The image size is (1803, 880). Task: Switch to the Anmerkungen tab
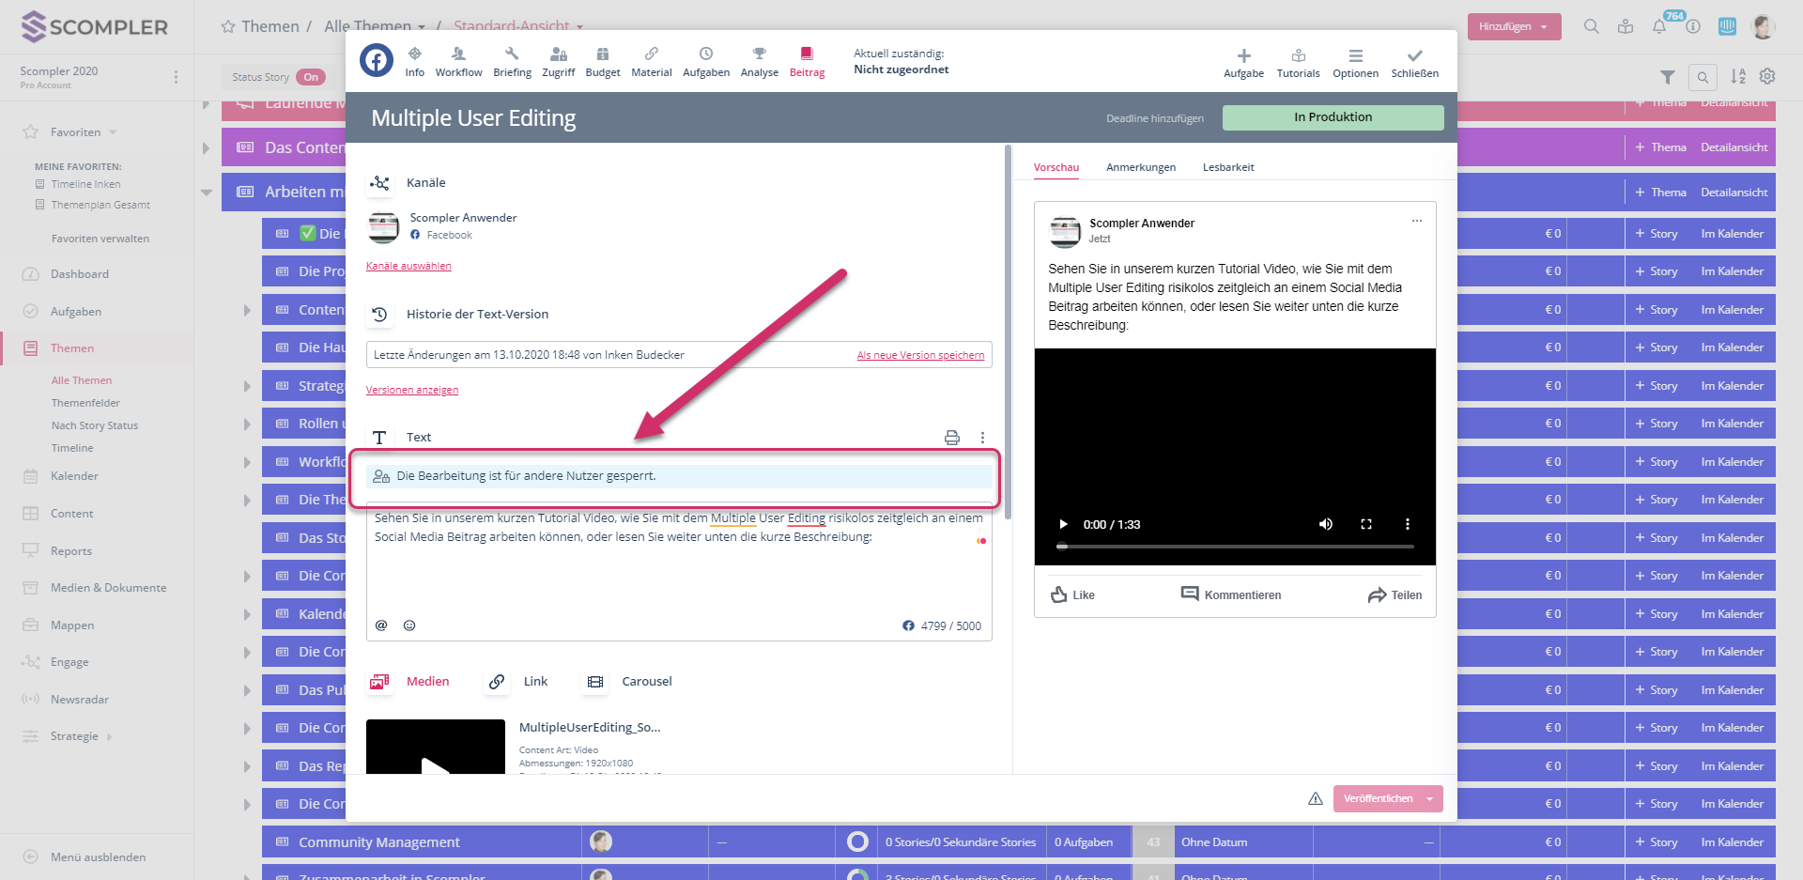pos(1140,167)
